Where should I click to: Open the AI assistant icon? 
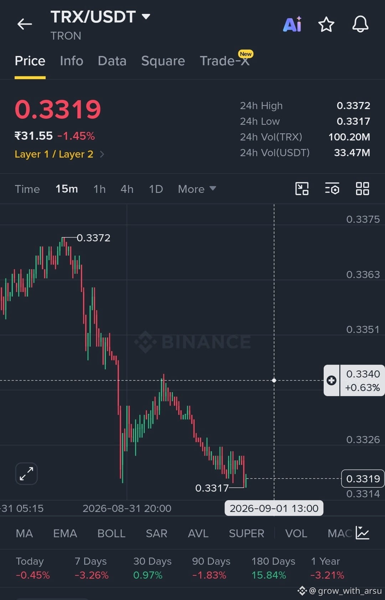(x=292, y=24)
